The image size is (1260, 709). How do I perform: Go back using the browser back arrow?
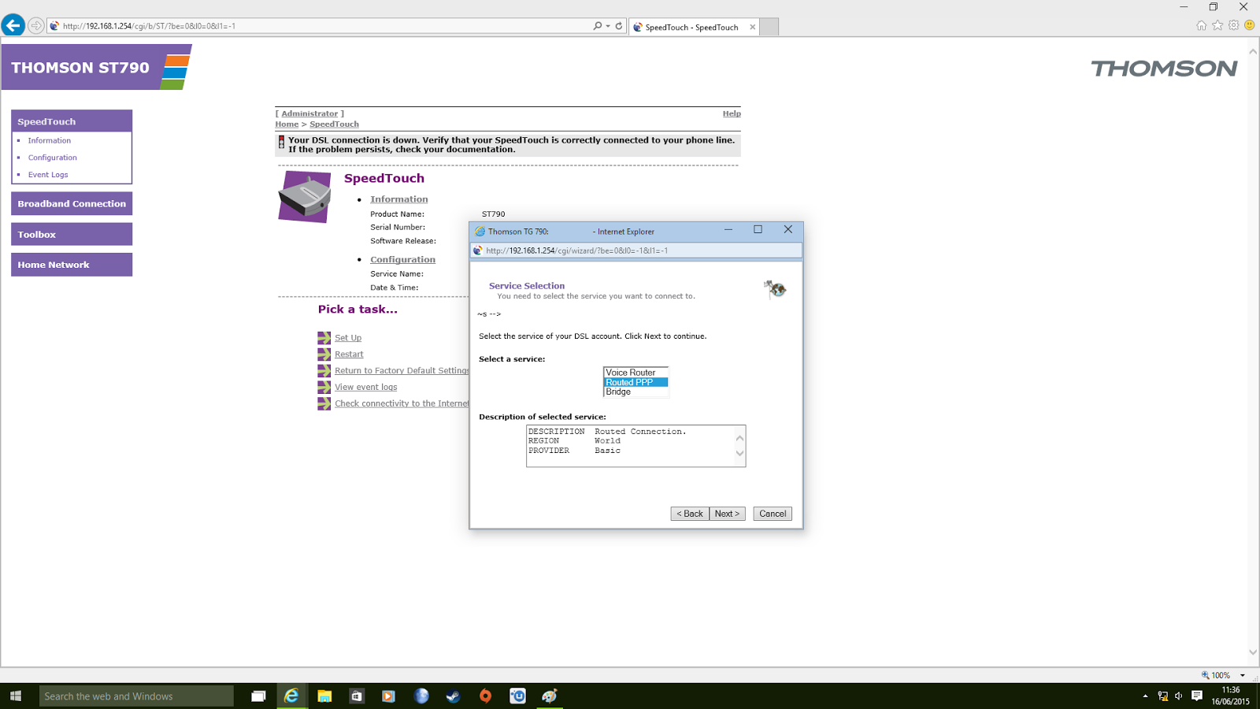point(13,26)
